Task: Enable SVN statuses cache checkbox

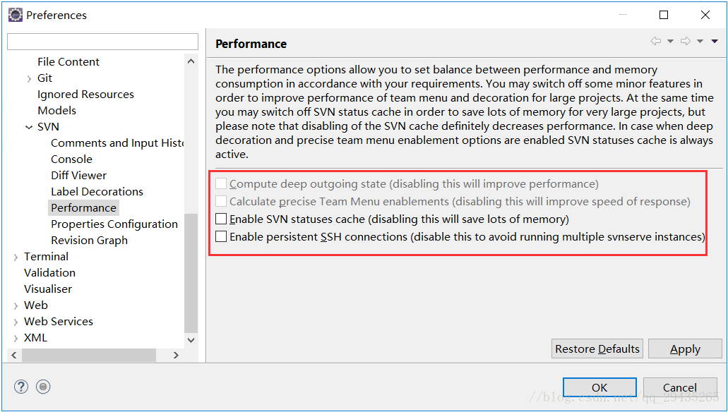Action: click(x=222, y=219)
